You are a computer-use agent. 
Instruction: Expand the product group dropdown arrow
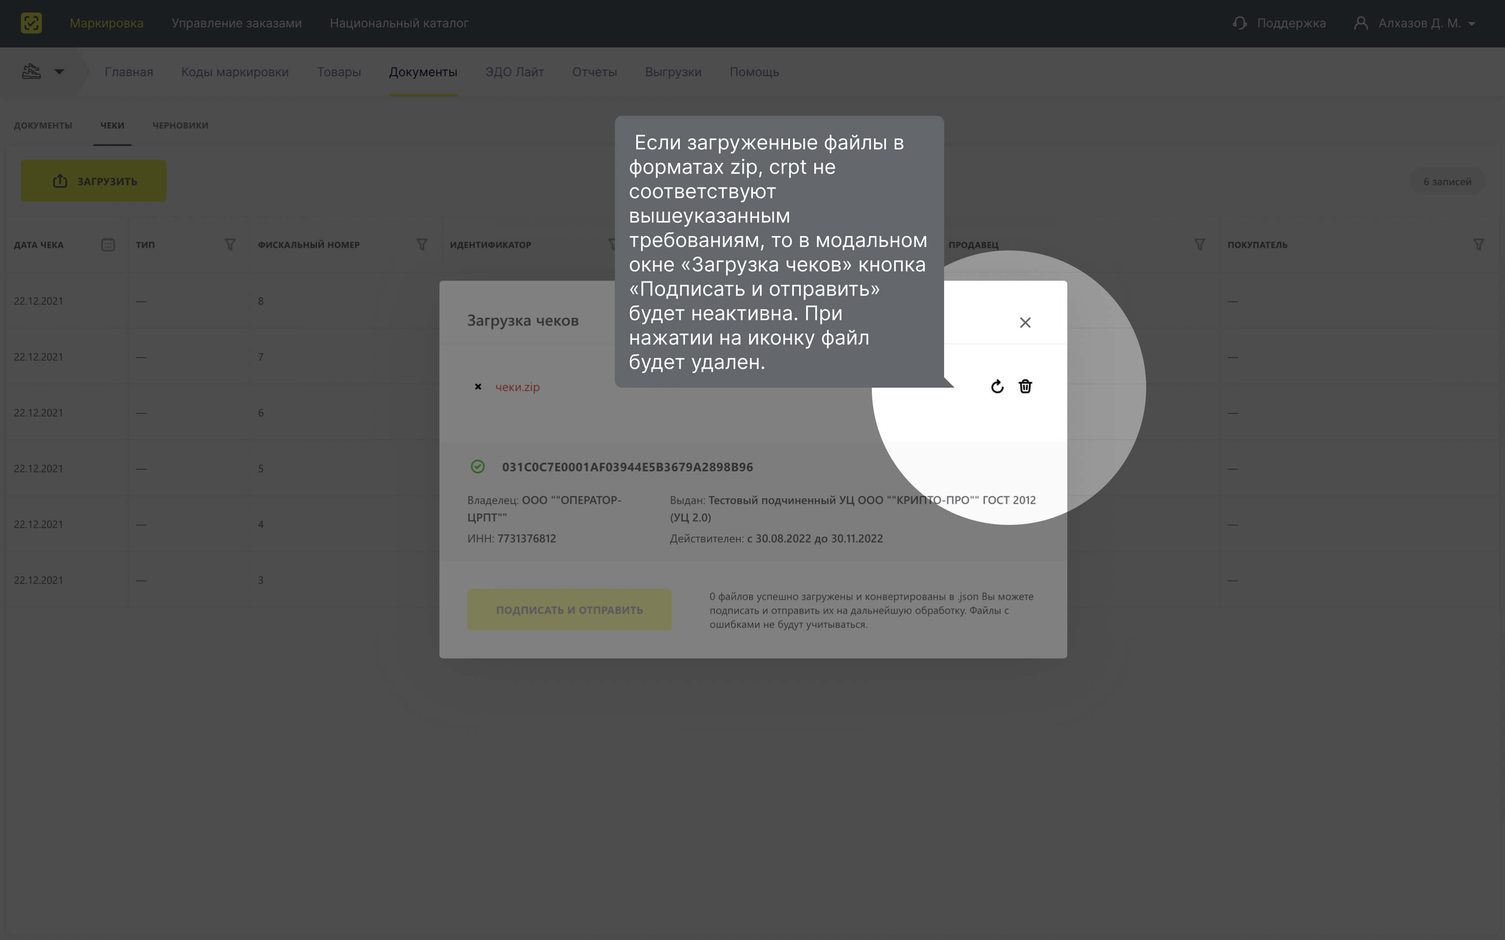point(59,71)
